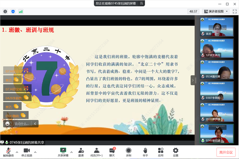Screen dimensions: 239x159
Task: Click the 48:37 meeting timer
Action: click(193, 12)
